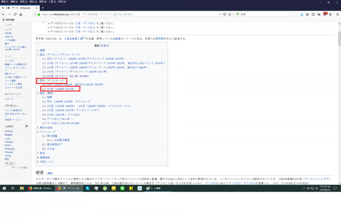
Task: Open the downloads panel arrow
Action: 302,14
